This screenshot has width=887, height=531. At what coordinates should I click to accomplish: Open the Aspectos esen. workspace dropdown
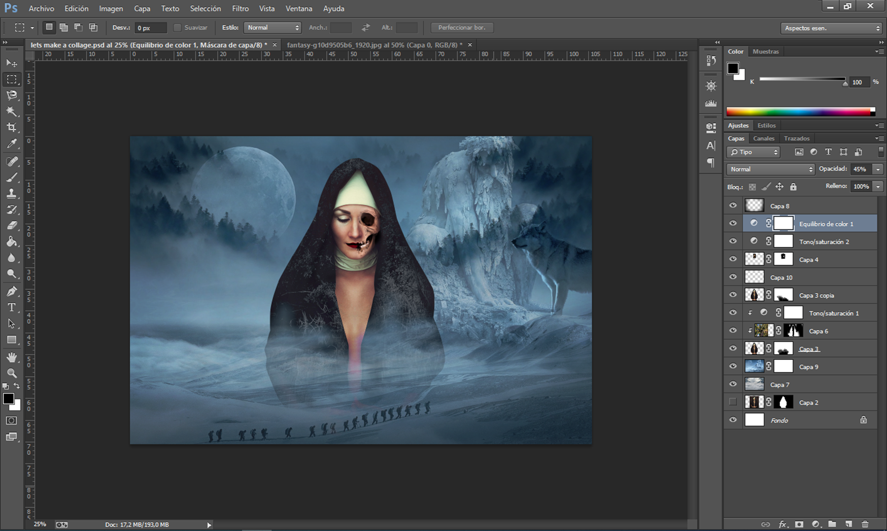pyautogui.click(x=831, y=28)
